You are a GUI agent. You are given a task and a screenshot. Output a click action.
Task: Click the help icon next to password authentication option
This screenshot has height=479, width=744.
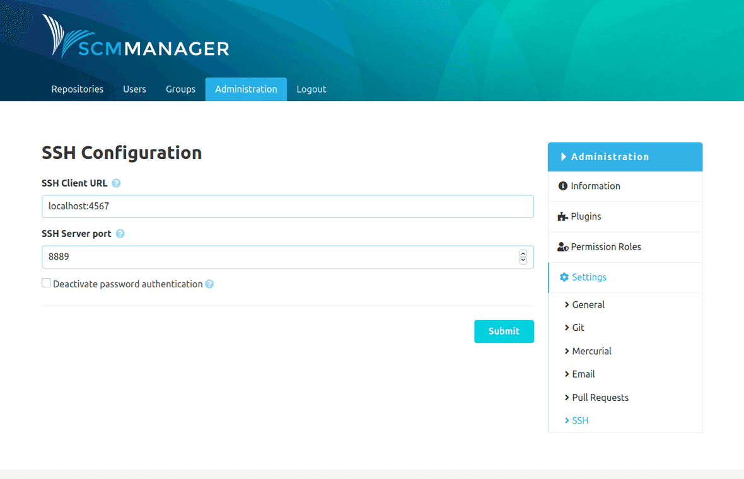coord(209,284)
